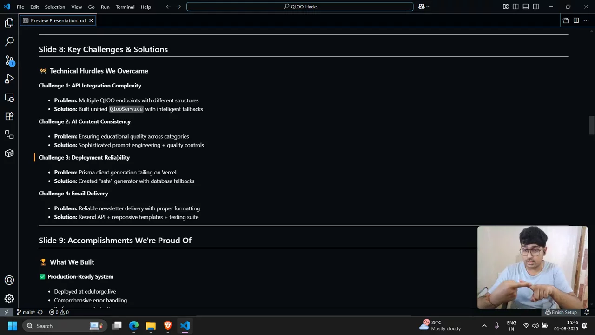
Task: Open File Explorer from the taskbar
Action: pyautogui.click(x=151, y=326)
